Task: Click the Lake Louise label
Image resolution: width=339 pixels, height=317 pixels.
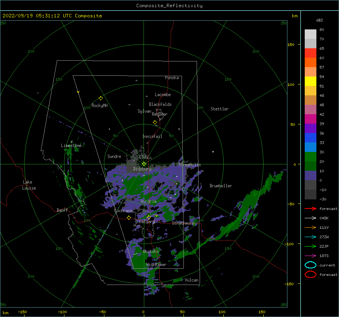Action: [29, 185]
